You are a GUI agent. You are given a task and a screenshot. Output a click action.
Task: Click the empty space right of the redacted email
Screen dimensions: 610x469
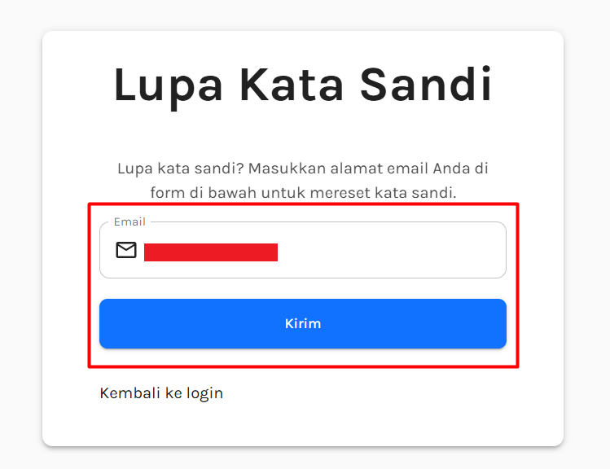391,251
